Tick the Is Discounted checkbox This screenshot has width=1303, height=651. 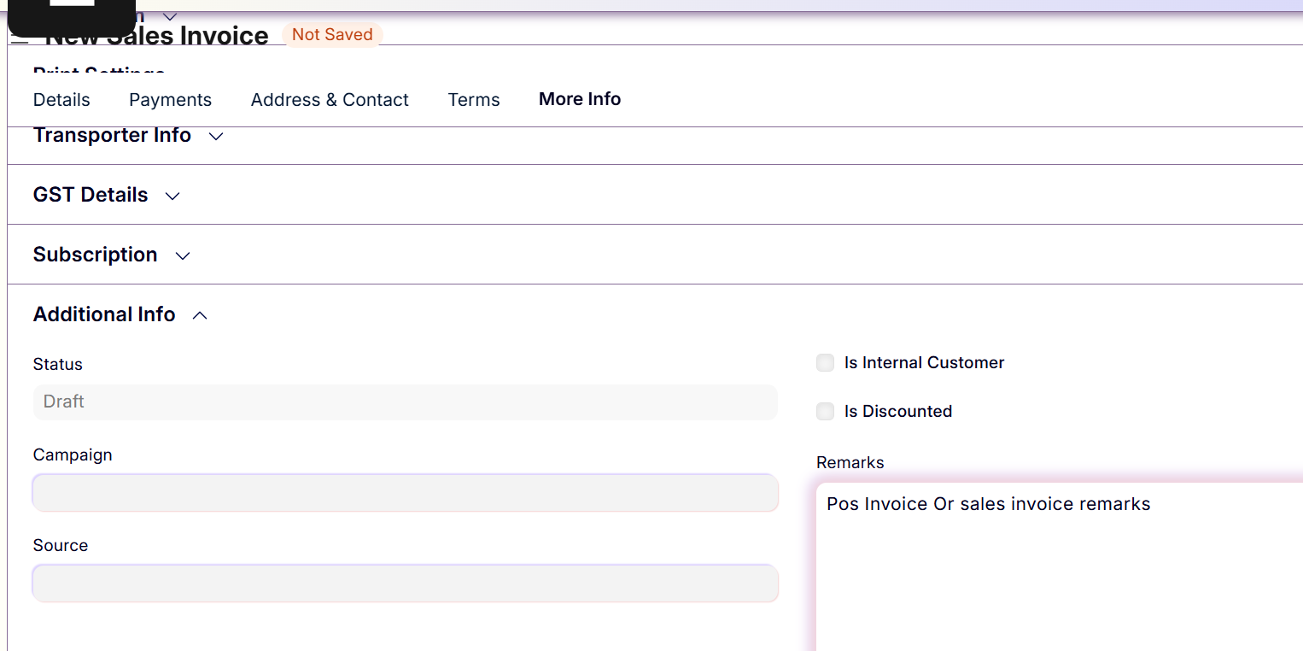(x=825, y=412)
